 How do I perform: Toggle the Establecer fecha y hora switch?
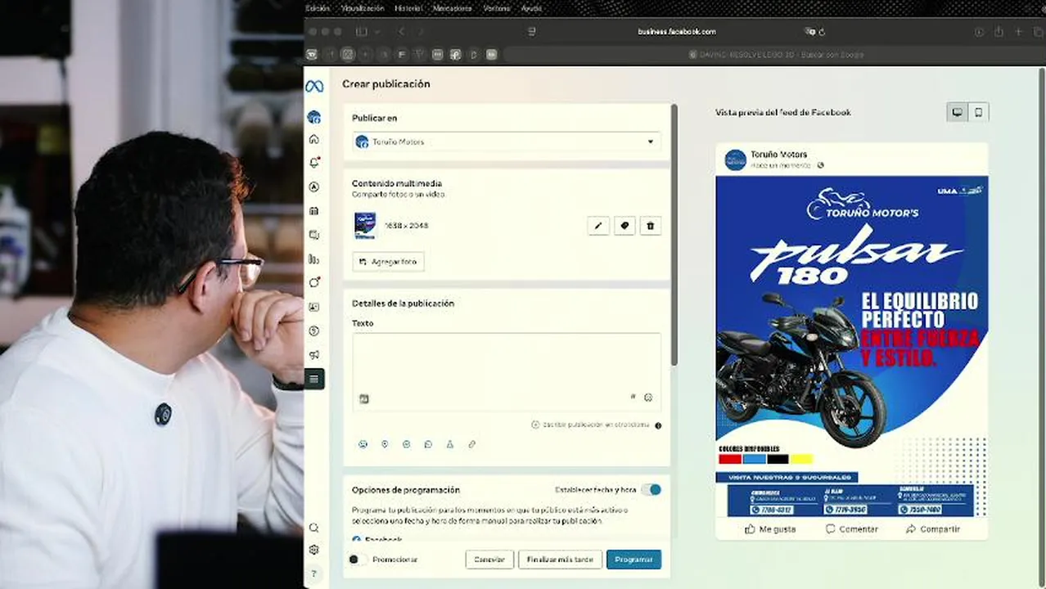(x=651, y=490)
